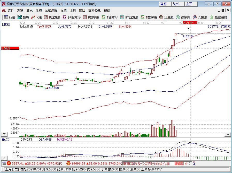Click the 论坛 button
The image size is (232, 173).
point(178,4)
